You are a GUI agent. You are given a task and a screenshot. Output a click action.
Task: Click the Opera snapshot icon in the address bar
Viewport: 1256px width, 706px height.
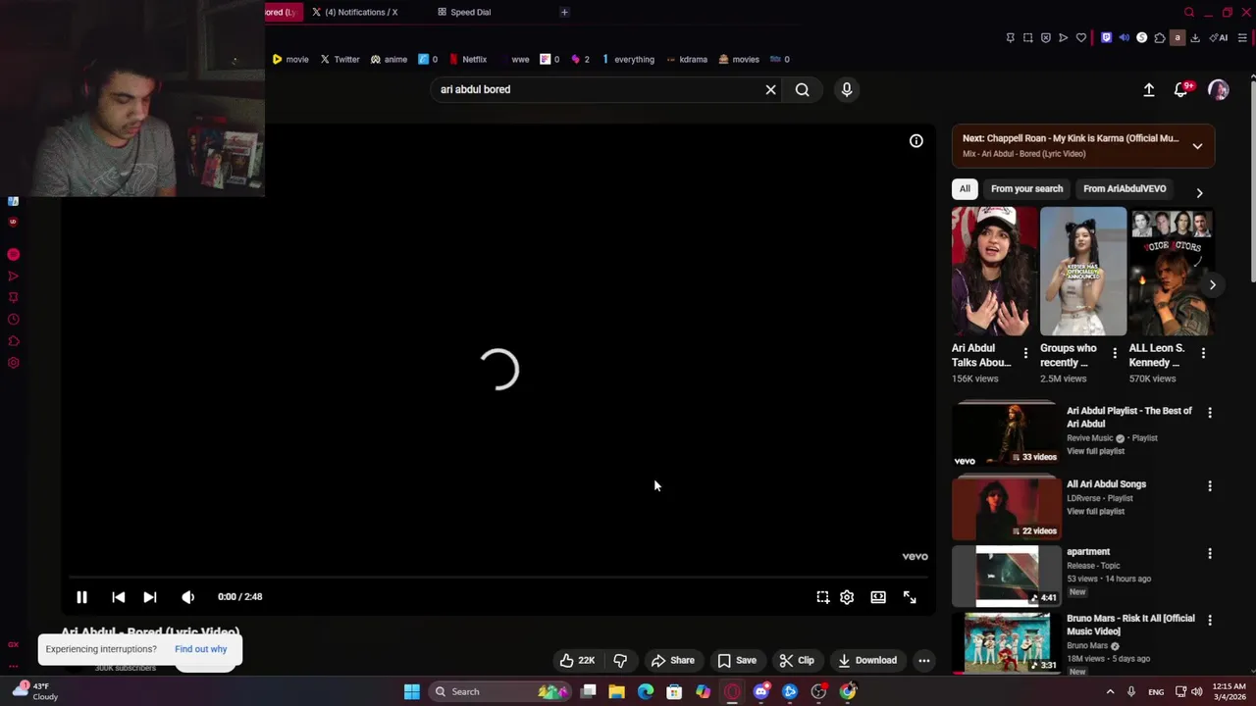(x=1027, y=38)
